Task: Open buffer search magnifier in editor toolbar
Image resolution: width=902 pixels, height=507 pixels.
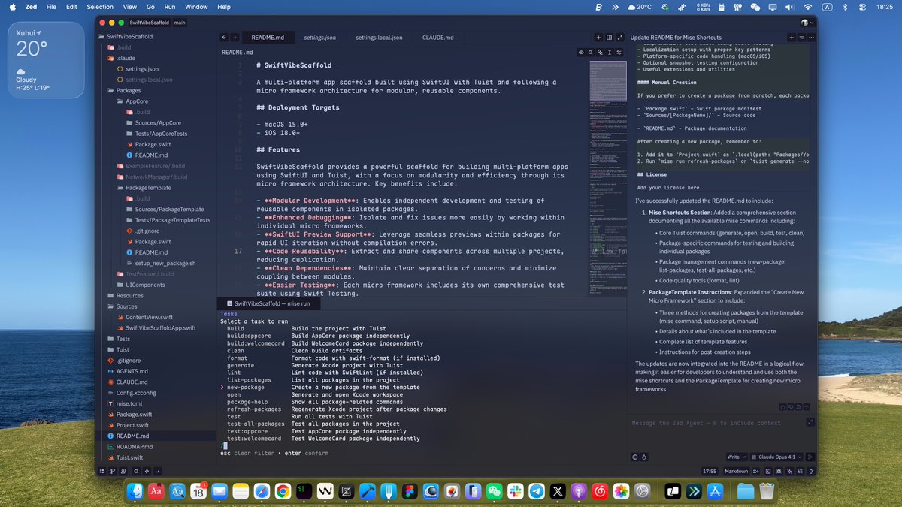Action: (590, 53)
